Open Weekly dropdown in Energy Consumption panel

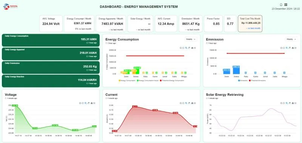191,39
